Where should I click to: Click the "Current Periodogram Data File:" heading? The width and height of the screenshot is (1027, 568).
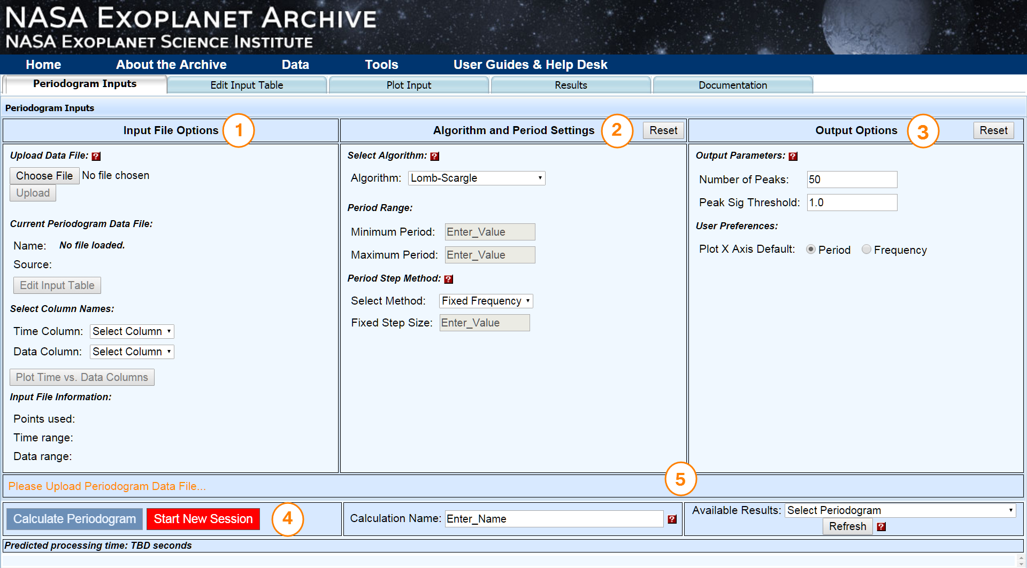pos(81,224)
